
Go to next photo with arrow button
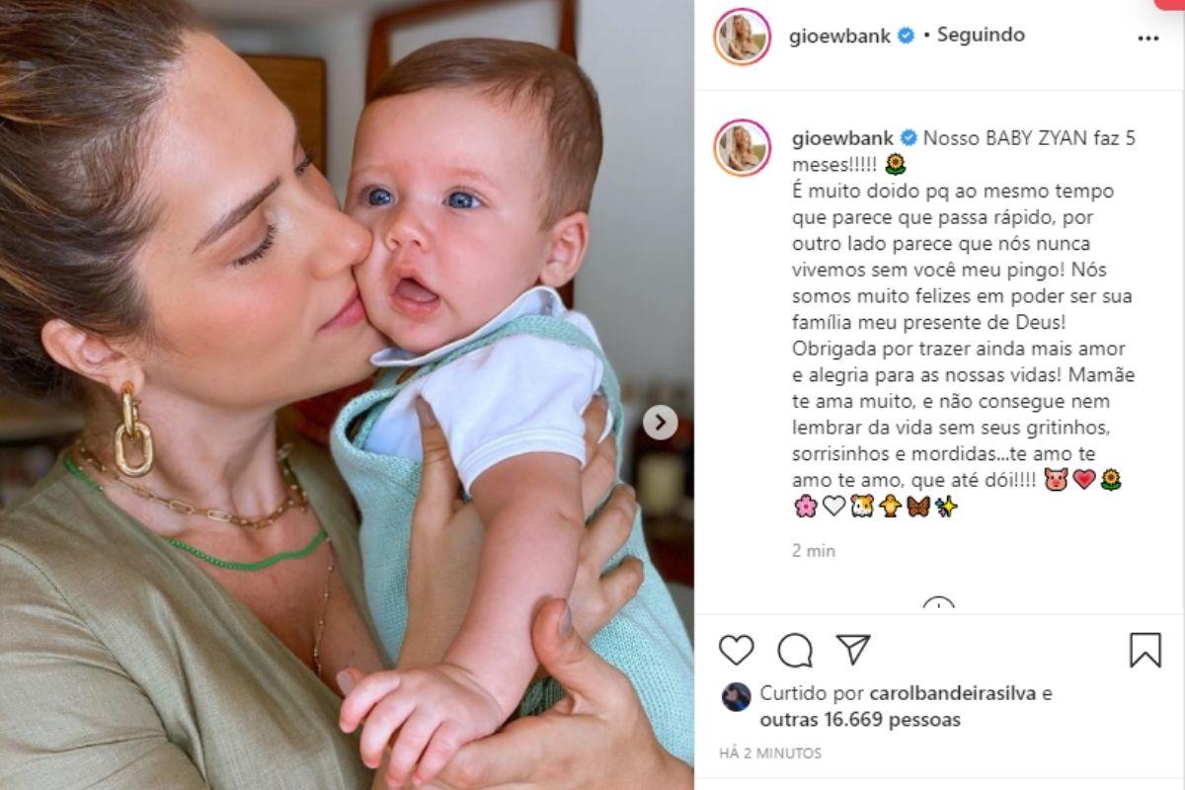click(660, 423)
